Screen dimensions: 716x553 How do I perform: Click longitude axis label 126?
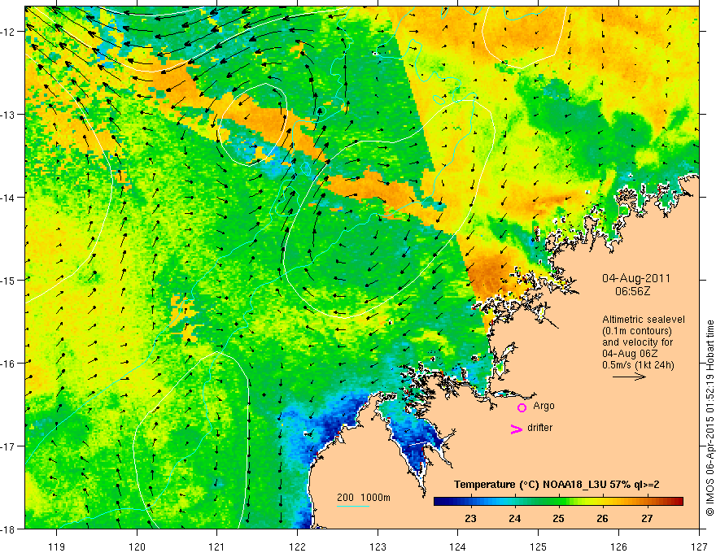pos(618,546)
